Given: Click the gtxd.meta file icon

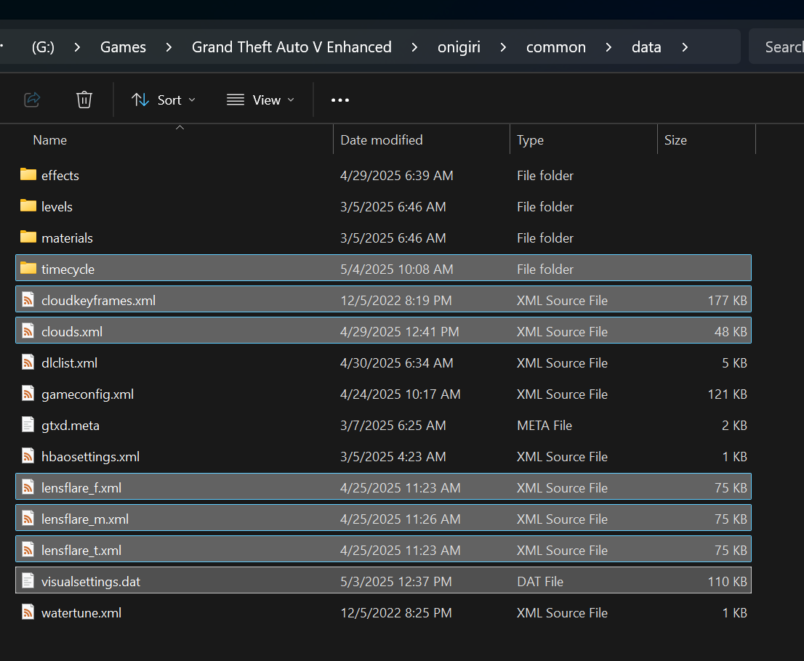Looking at the screenshot, I should tap(28, 425).
